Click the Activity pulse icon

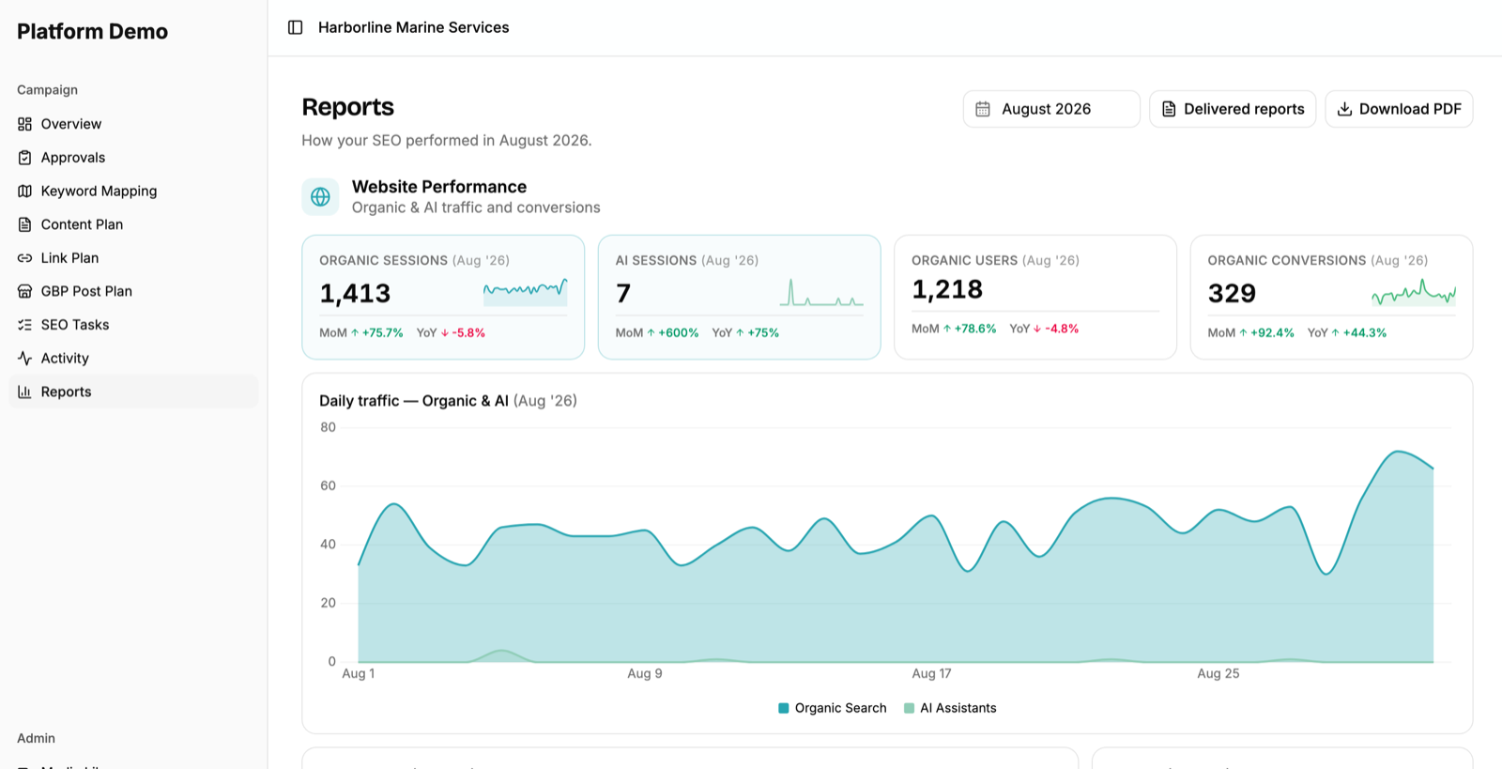[24, 358]
